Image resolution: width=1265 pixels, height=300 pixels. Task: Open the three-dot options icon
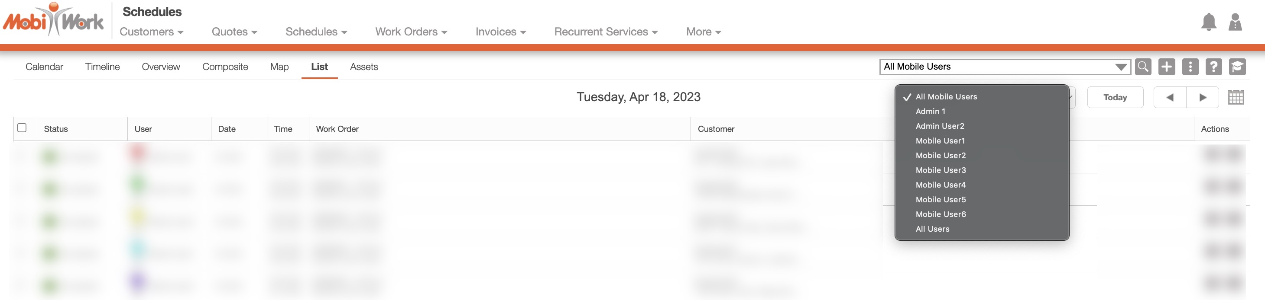1190,67
